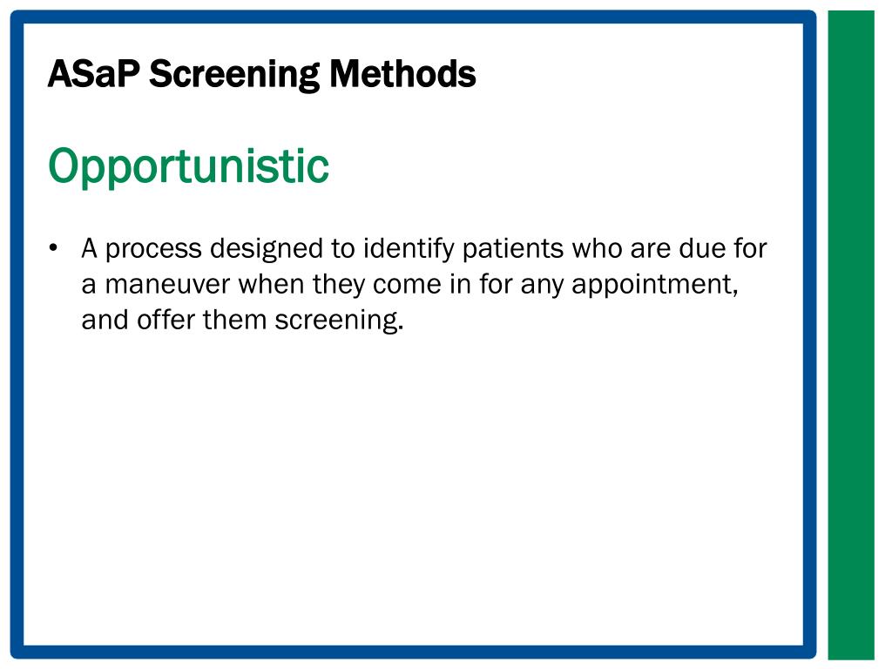Click the blue slide border frame
The image size is (892, 669).
point(413,17)
